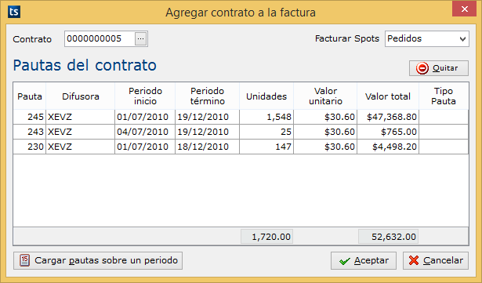Click the red Quitar remove icon

[x=422, y=68]
